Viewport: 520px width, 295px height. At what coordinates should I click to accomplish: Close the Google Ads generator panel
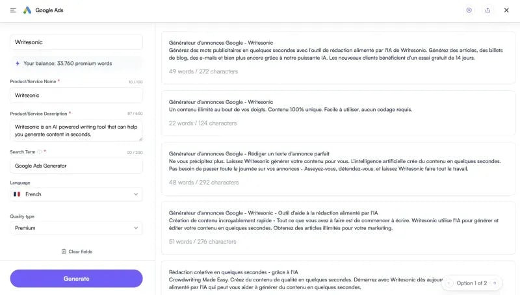[x=506, y=10]
